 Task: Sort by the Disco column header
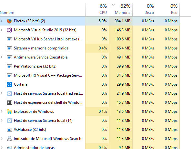tap(144, 9)
